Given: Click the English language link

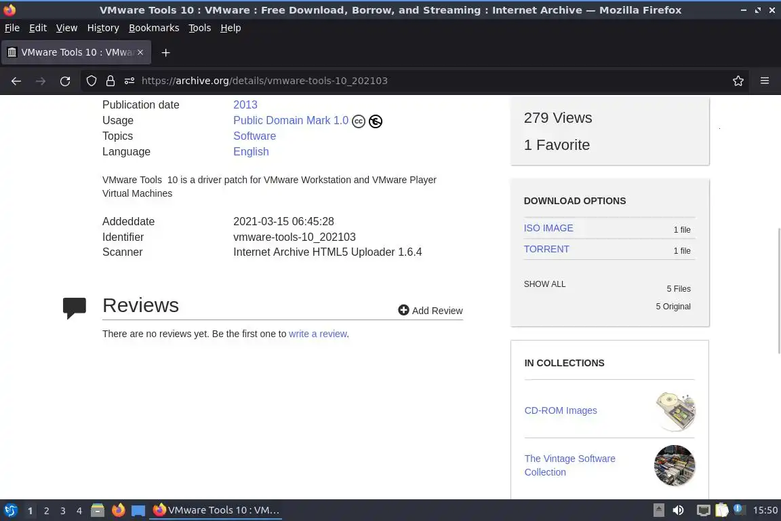Looking at the screenshot, I should click(251, 151).
